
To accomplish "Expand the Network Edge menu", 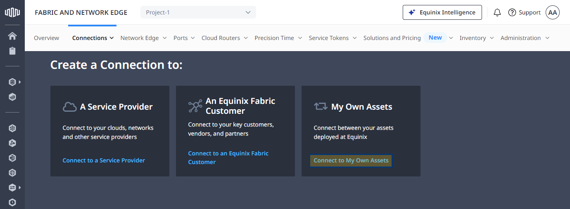I will click(x=143, y=38).
